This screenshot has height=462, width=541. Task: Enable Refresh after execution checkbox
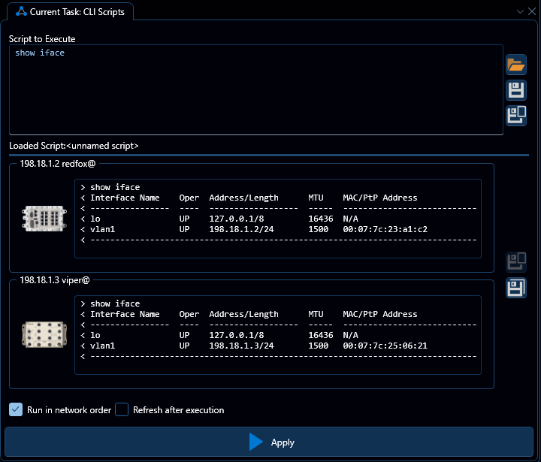pyautogui.click(x=122, y=409)
